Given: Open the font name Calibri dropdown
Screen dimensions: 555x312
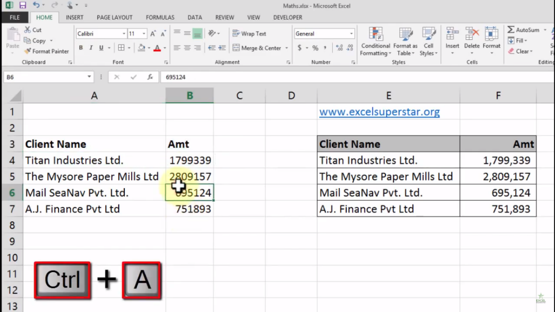Looking at the screenshot, I should (124, 34).
